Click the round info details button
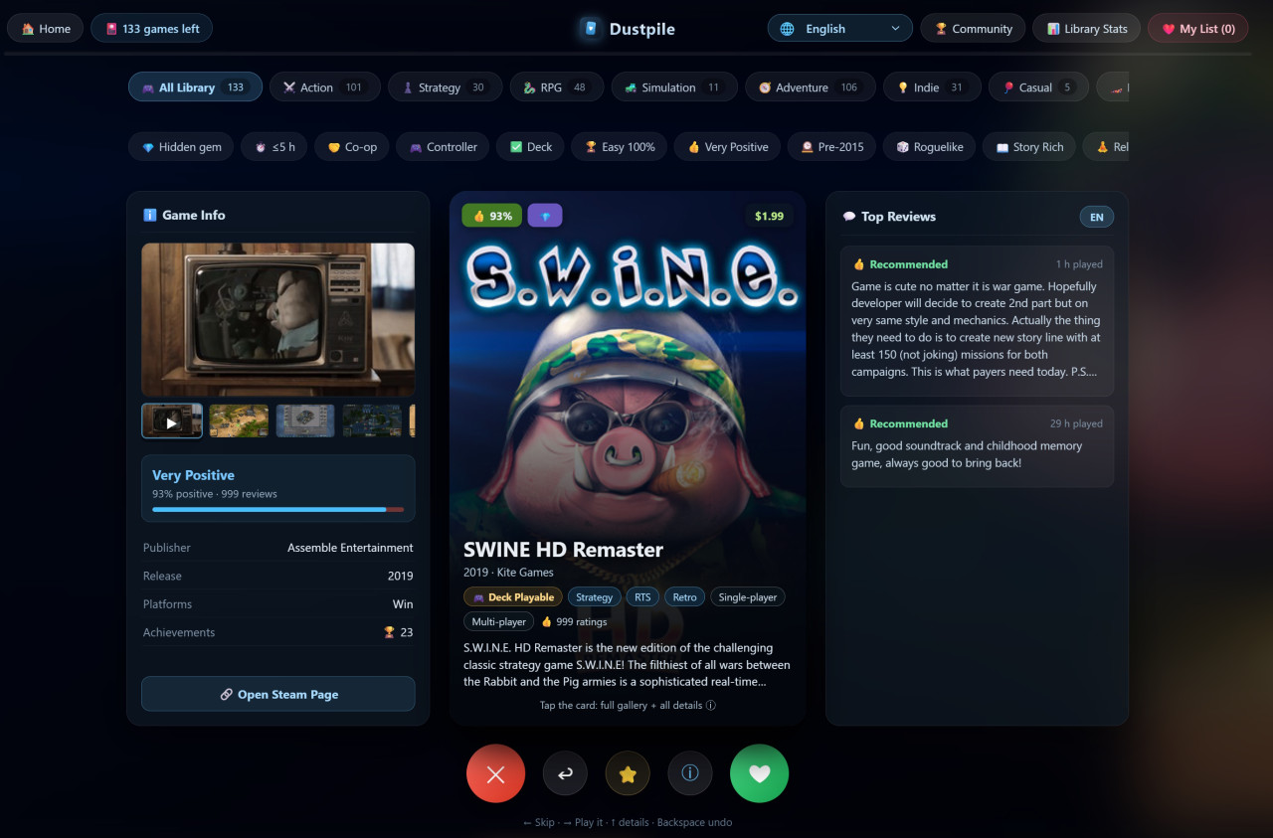 [x=690, y=773]
